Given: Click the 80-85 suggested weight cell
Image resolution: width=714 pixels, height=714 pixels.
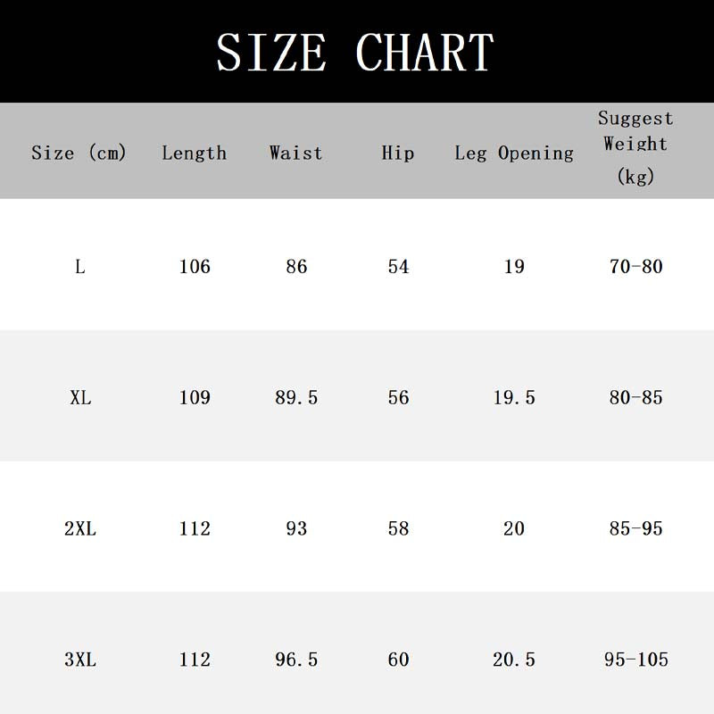Looking at the screenshot, I should click(636, 397).
